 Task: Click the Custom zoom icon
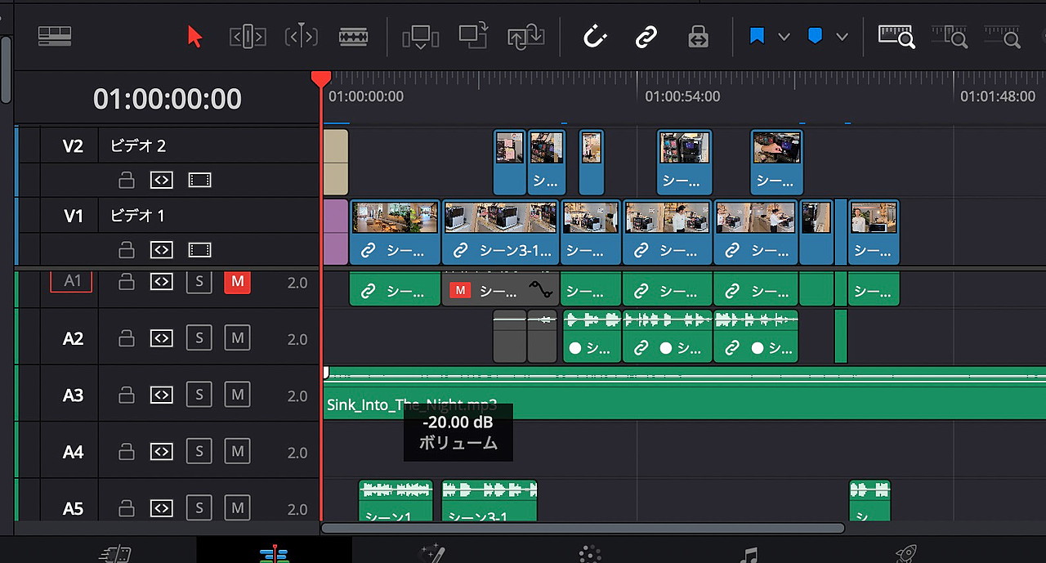(x=1003, y=37)
